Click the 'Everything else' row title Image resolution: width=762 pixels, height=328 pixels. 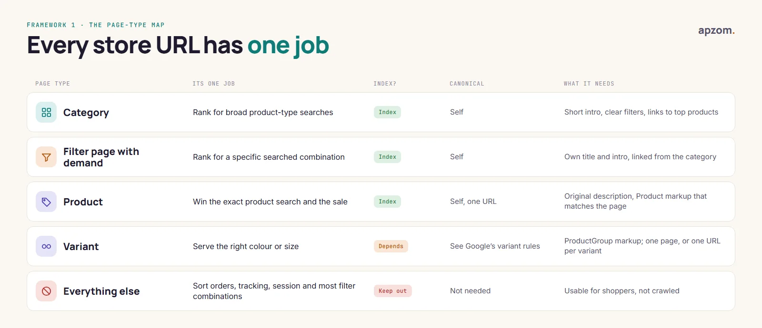tap(101, 291)
